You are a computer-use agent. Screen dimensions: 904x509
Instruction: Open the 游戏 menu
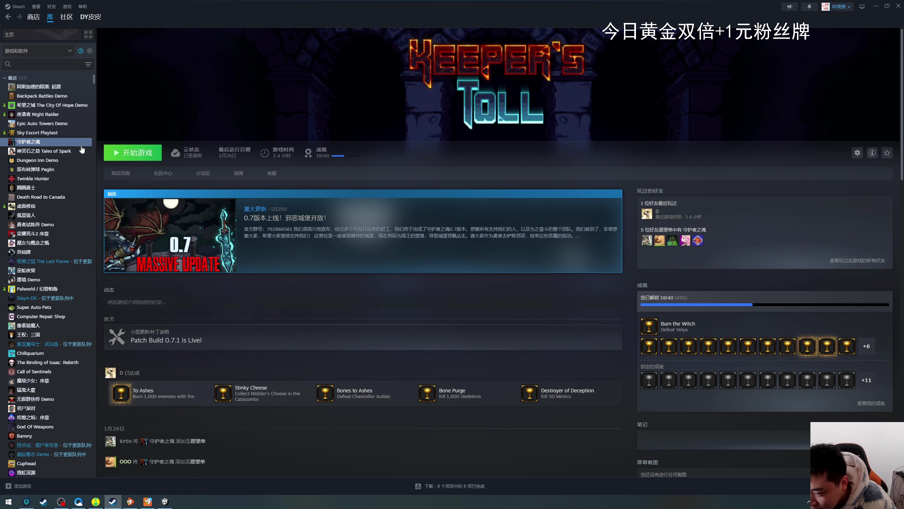[x=67, y=6]
